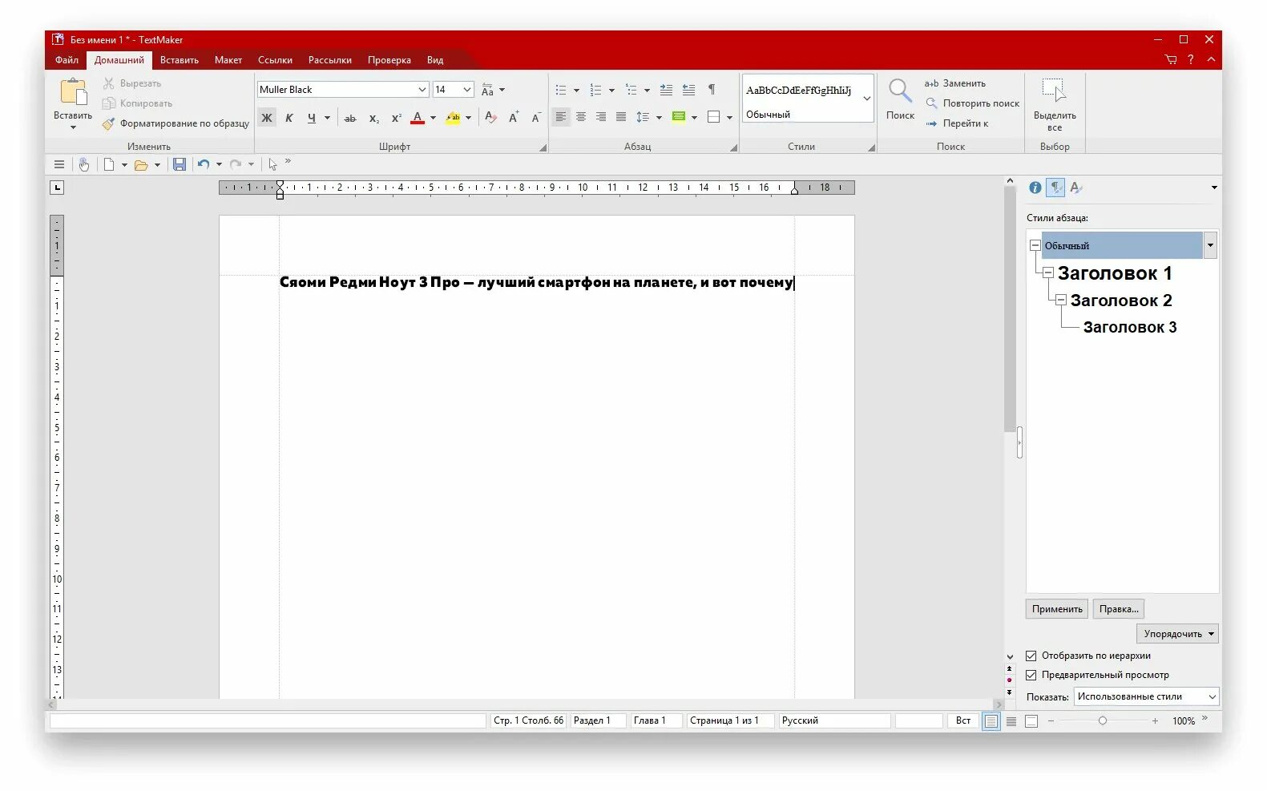Viewport: 1267px width, 791px height.
Task: Open Упорядочить dropdown button
Action: (x=1177, y=634)
